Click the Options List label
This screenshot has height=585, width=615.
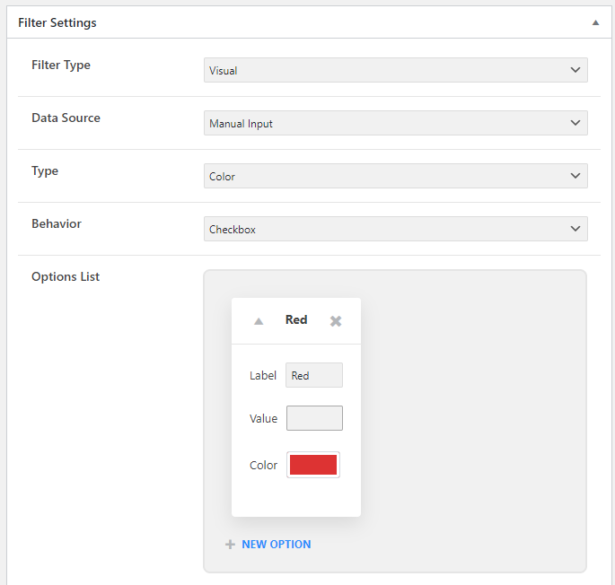66,277
